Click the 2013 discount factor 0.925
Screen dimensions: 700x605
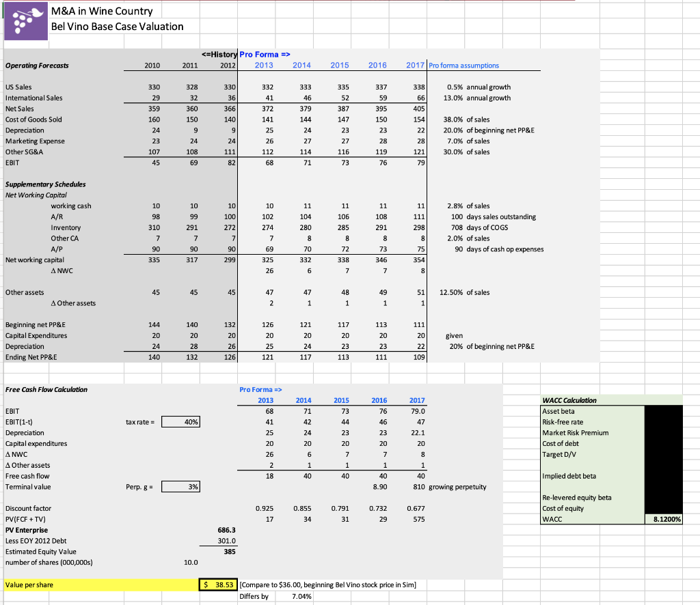(265, 508)
